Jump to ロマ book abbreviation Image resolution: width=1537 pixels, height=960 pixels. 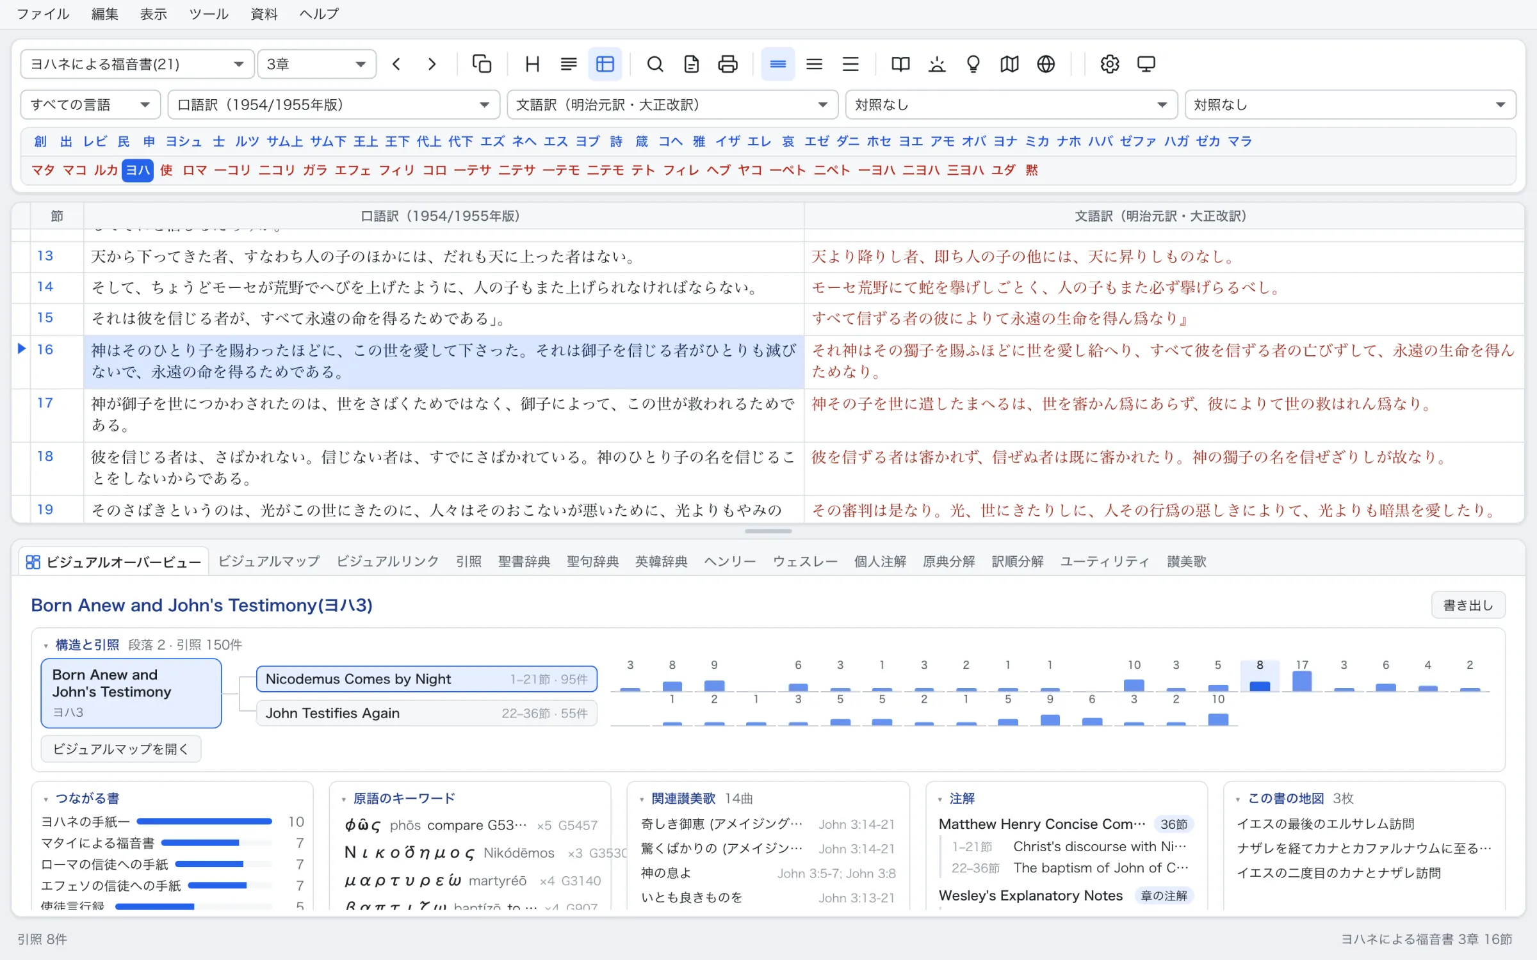195,170
